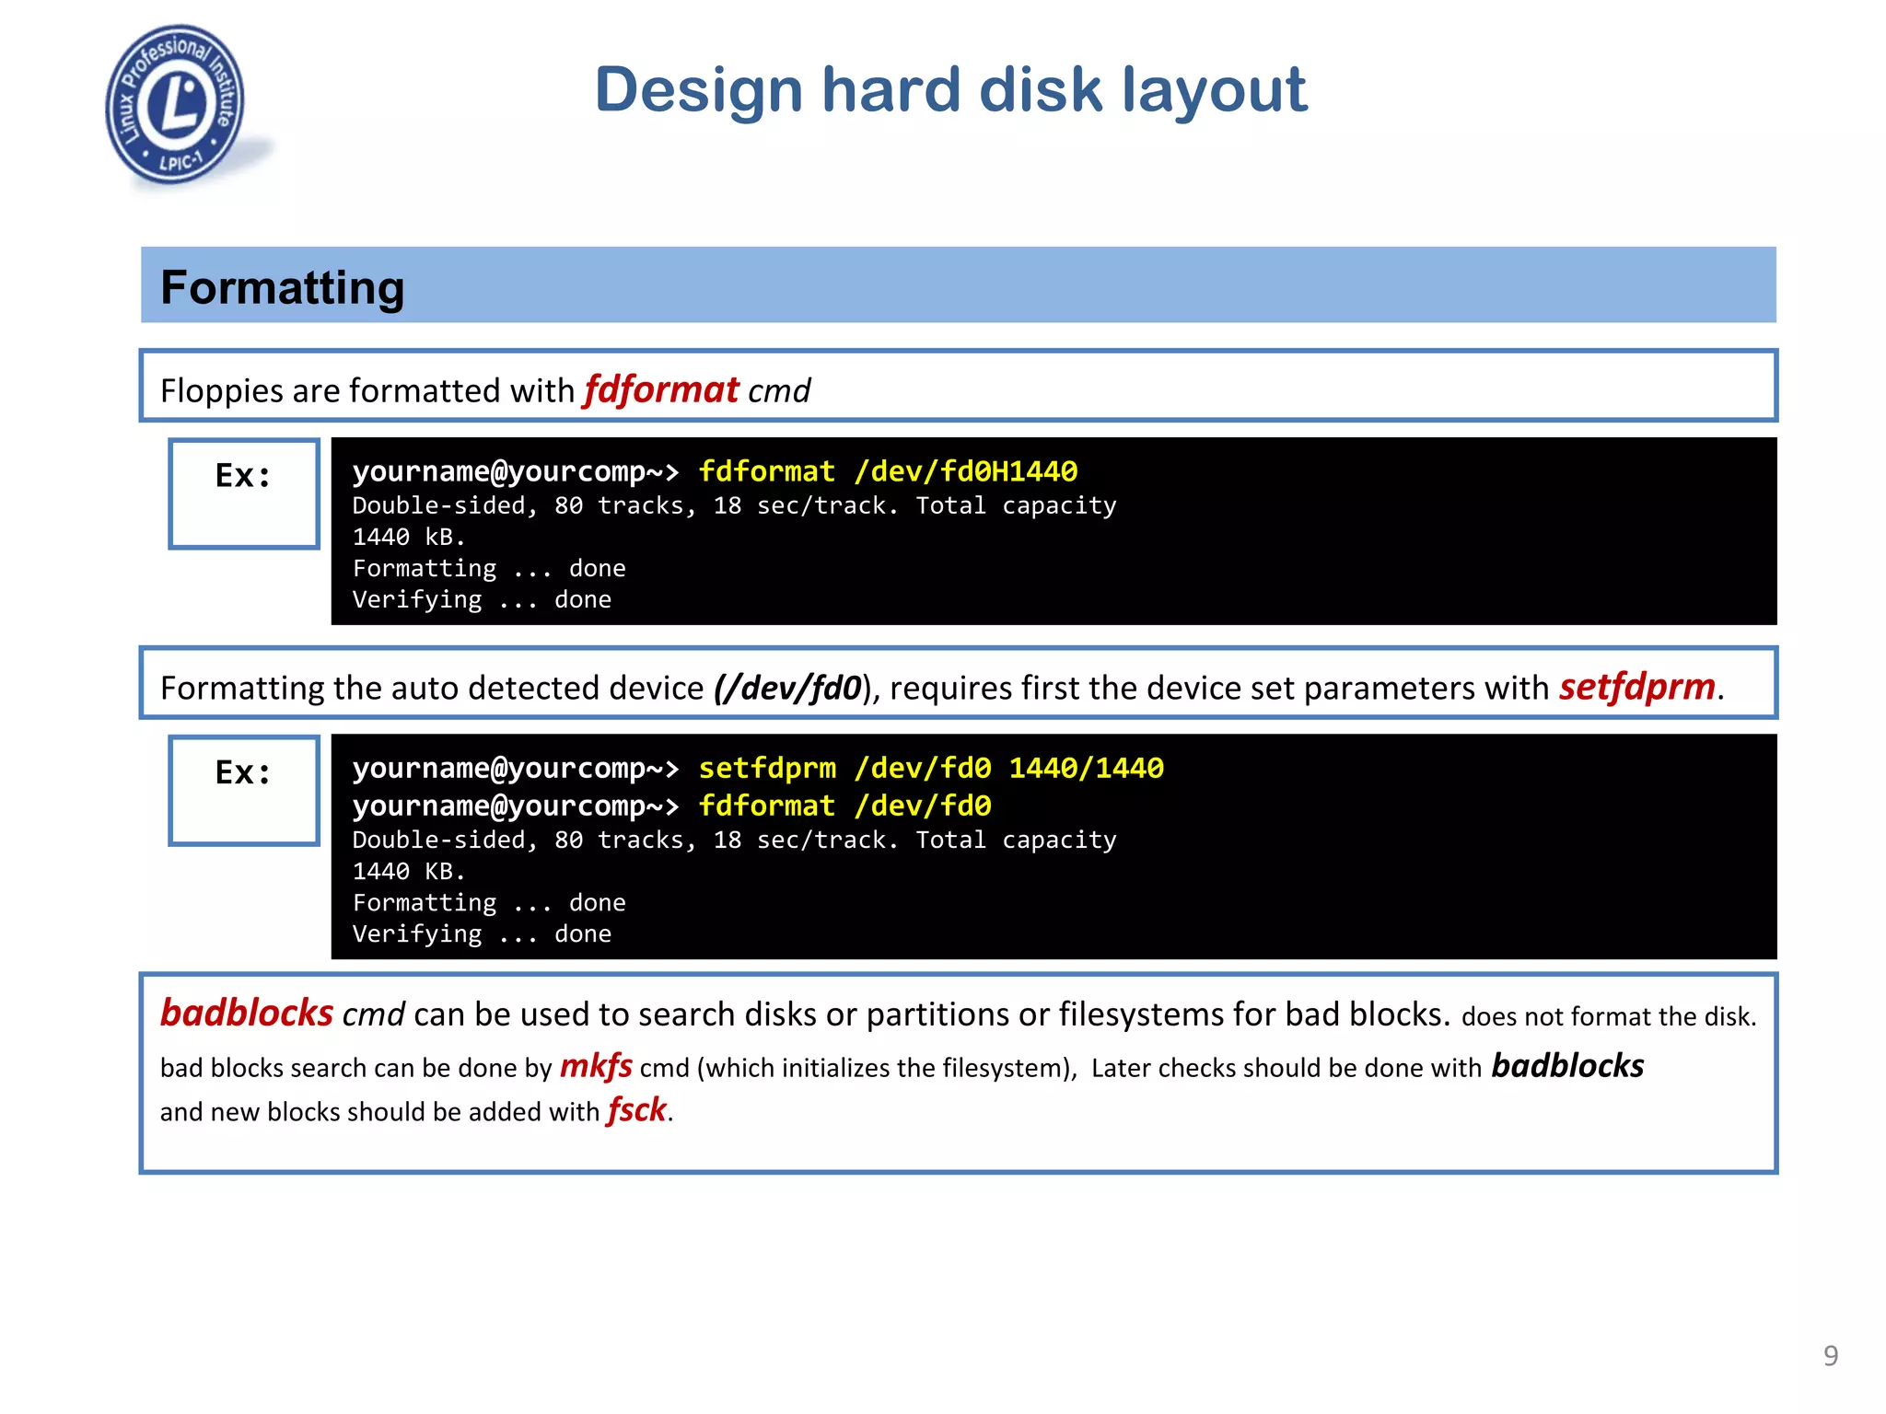Image resolution: width=1886 pixels, height=1414 pixels.
Task: Click 'Double-sided, 80 tracks' line in first terminal
Action: pos(734,505)
